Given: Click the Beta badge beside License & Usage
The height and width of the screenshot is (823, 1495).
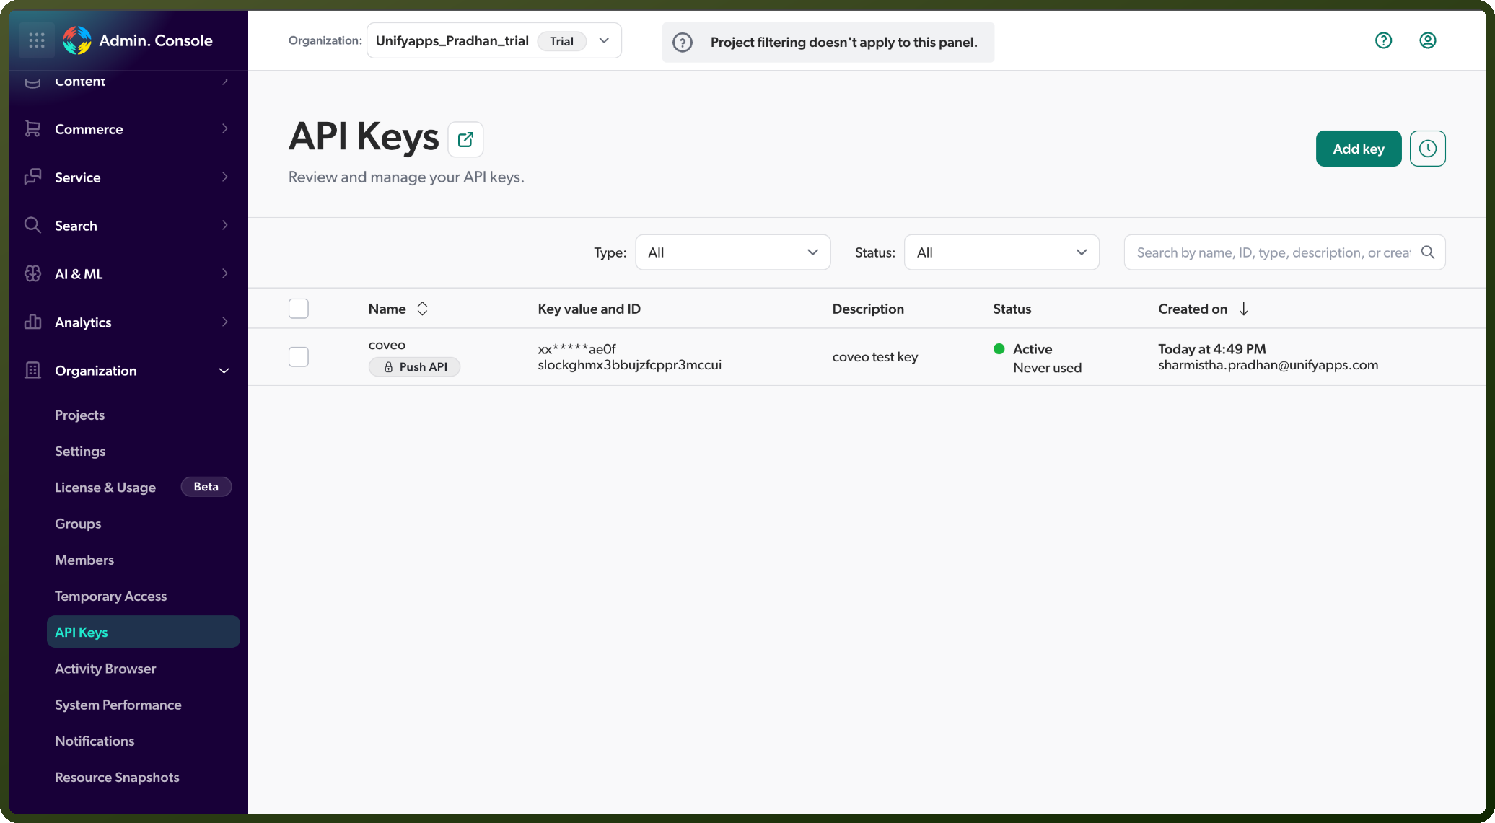Looking at the screenshot, I should pos(206,487).
